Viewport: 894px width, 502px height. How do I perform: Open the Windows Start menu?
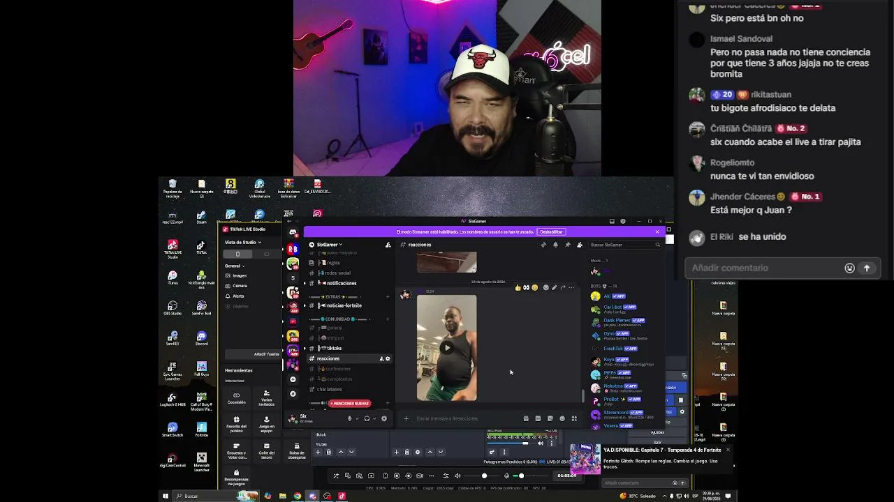pos(166,496)
